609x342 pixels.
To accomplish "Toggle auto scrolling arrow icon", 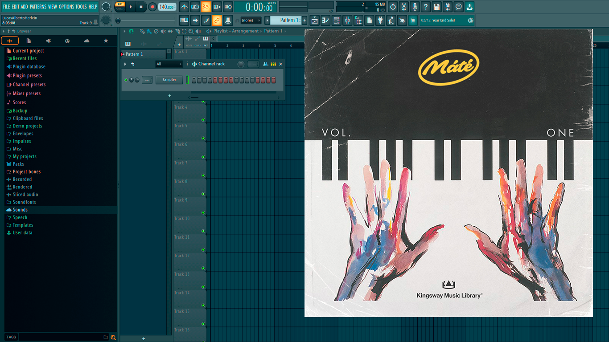I will pyautogui.click(x=195, y=20).
